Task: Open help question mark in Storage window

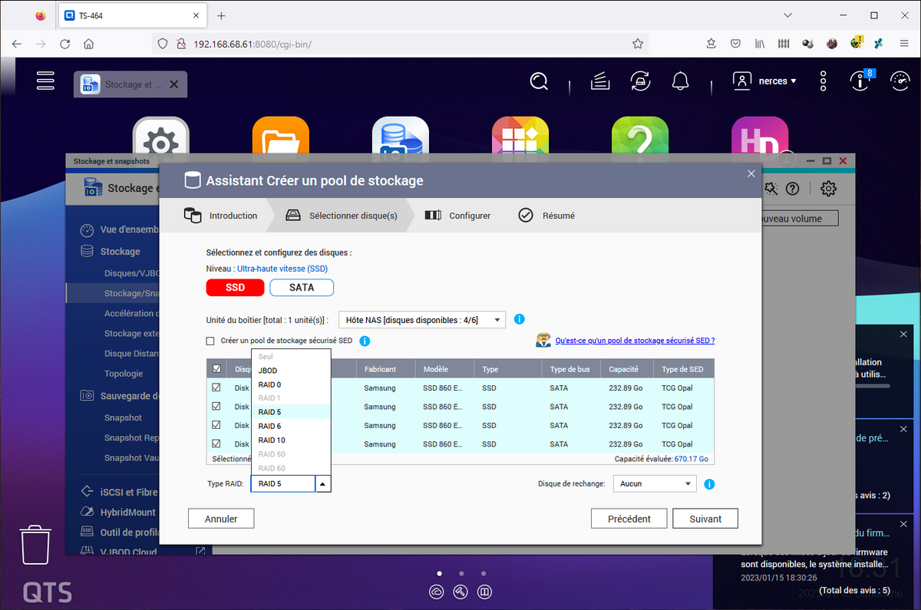Action: point(793,189)
